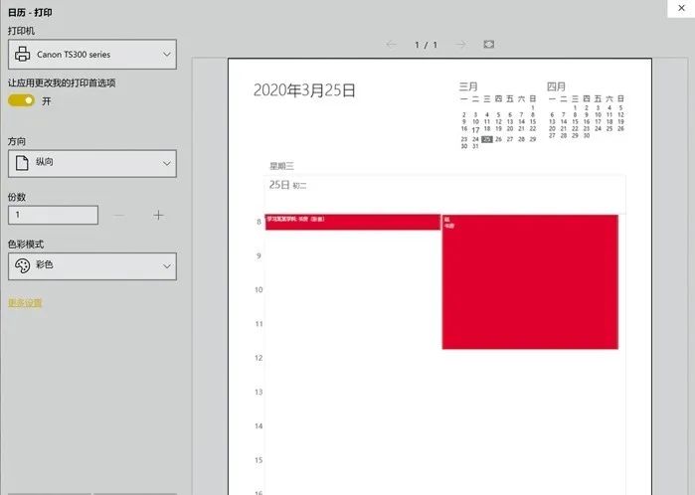Viewport: 695px width, 495px height.
Task: Click the 四月 mini calendar title
Action: 556,86
